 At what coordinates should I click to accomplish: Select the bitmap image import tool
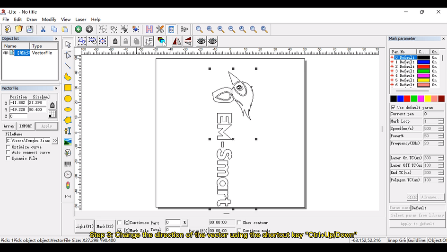tap(68, 142)
